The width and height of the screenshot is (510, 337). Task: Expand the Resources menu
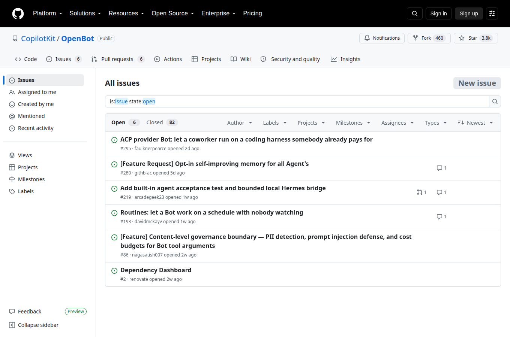[x=126, y=13]
